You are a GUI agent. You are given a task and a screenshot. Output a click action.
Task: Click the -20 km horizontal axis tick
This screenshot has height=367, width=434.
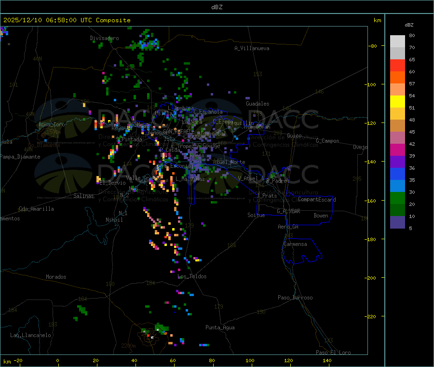(18, 360)
